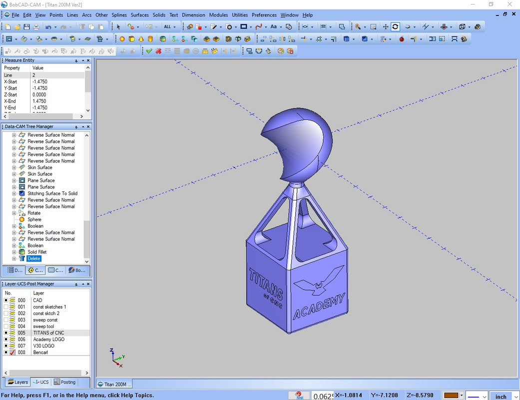This screenshot has height=400, width=520.
Task: Open the Text Aa tool
Action: [x=274, y=27]
